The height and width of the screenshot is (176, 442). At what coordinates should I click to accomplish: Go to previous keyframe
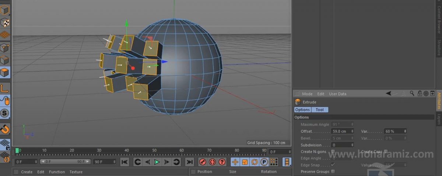click(x=138, y=162)
